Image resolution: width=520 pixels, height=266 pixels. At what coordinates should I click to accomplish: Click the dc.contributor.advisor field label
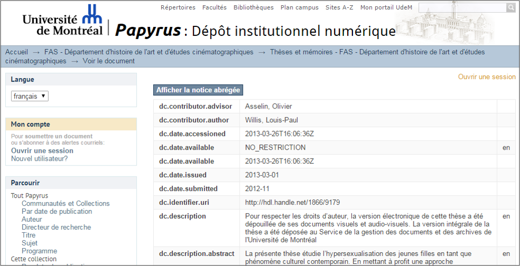195,106
